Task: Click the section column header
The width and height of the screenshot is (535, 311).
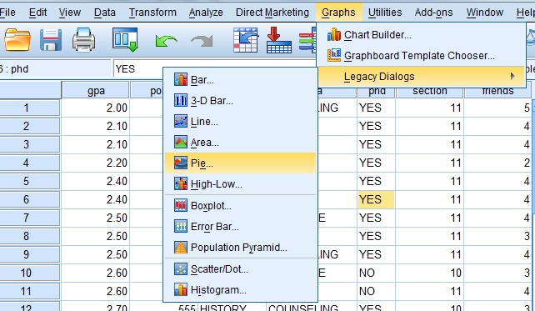Action: tap(429, 92)
